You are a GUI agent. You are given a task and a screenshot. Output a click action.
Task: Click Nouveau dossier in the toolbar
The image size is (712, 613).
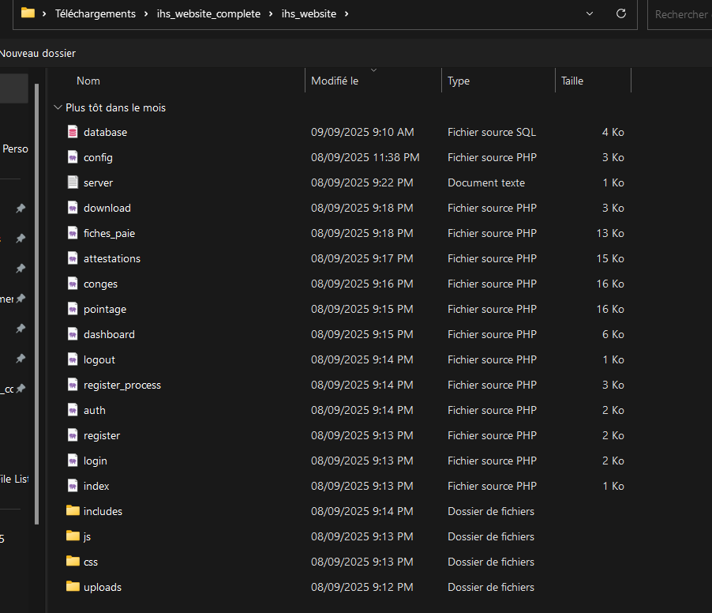tap(38, 53)
